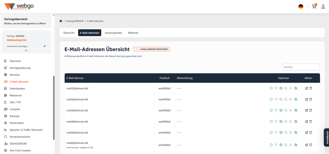Click the edit icon for mail5@domain.tld

[307, 133]
